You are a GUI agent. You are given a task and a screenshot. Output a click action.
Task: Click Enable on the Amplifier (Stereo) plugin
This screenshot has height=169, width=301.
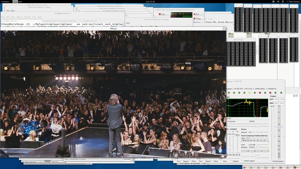(x=47, y=162)
